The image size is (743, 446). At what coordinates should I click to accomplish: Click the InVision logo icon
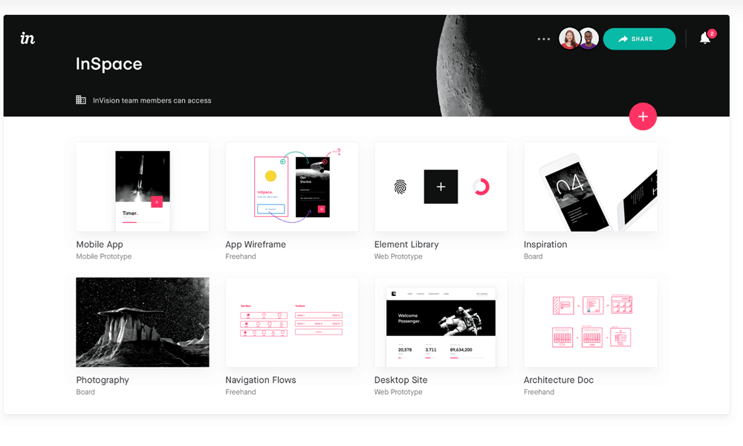27,39
